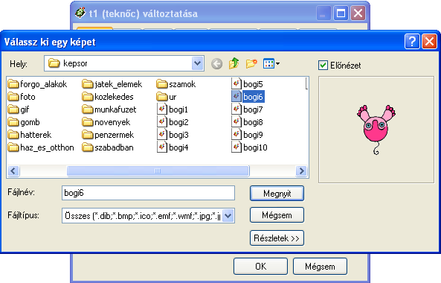Image resolution: width=441 pixels, height=283 pixels.
Task: Select the bogi3 image file
Action: click(x=173, y=135)
